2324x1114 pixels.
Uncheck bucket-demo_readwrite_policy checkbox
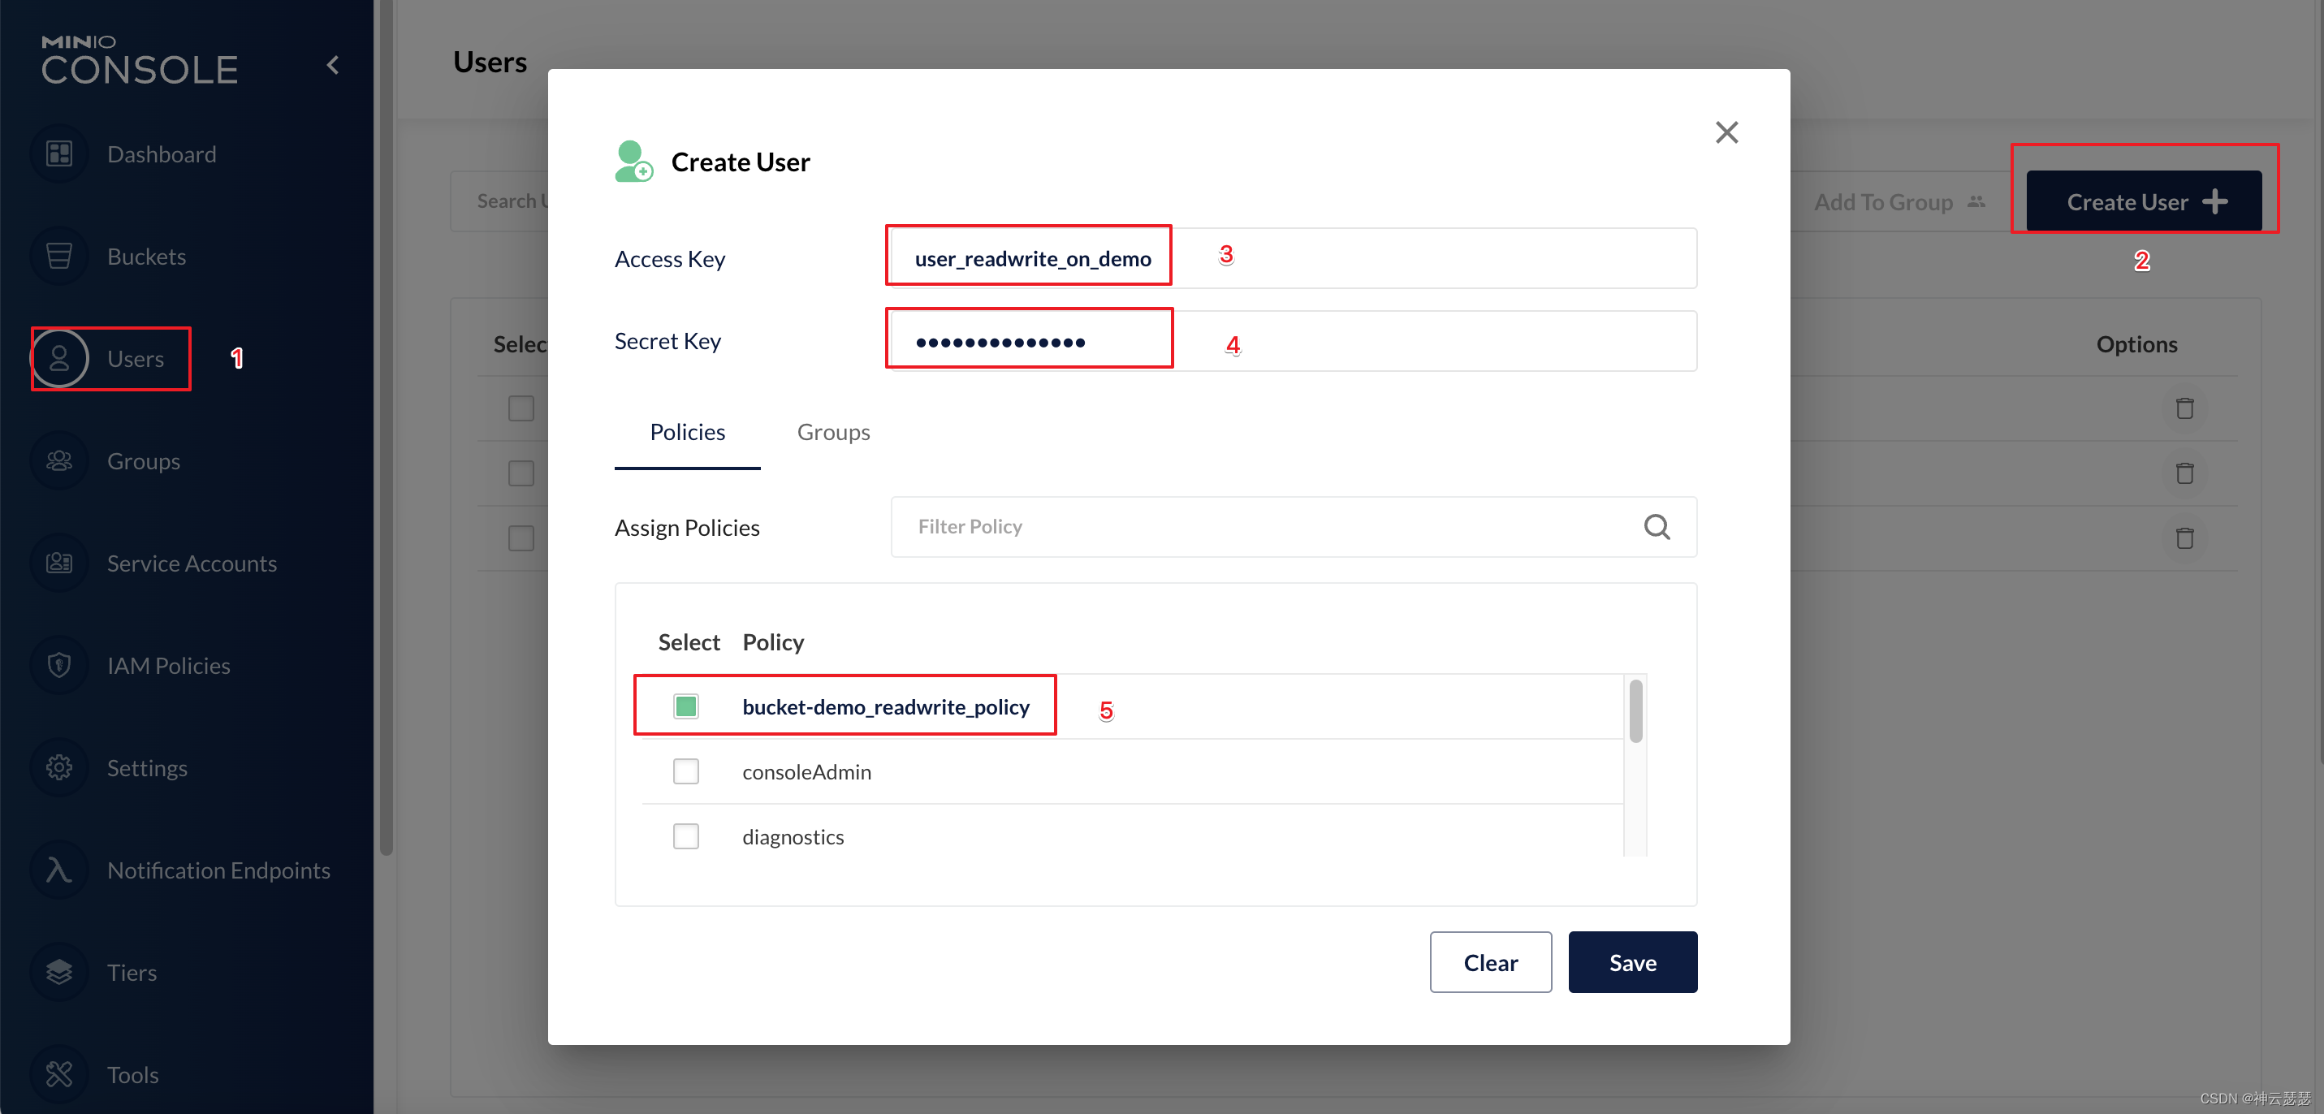click(685, 706)
